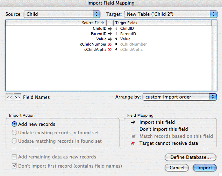
Task: Cancel the import dialog
Action: (177, 168)
